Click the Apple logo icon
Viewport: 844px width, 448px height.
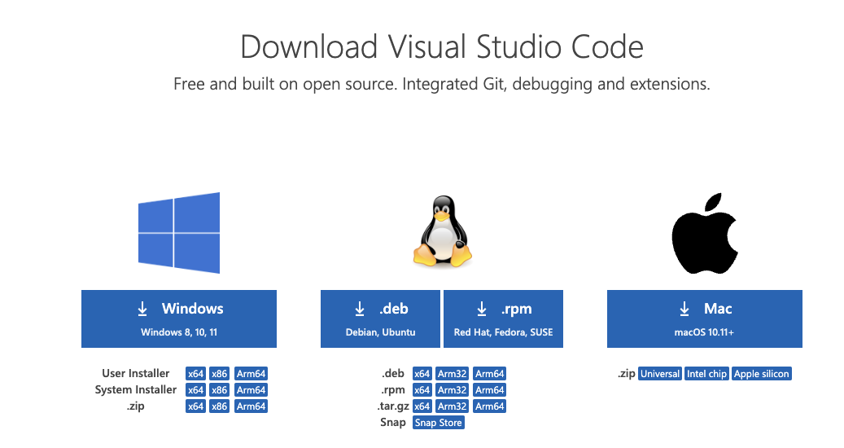(705, 233)
